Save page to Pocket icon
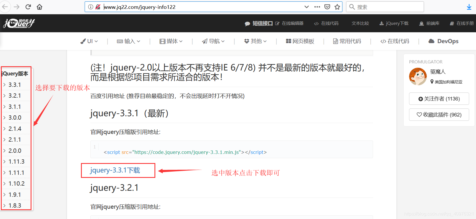 click(327, 7)
